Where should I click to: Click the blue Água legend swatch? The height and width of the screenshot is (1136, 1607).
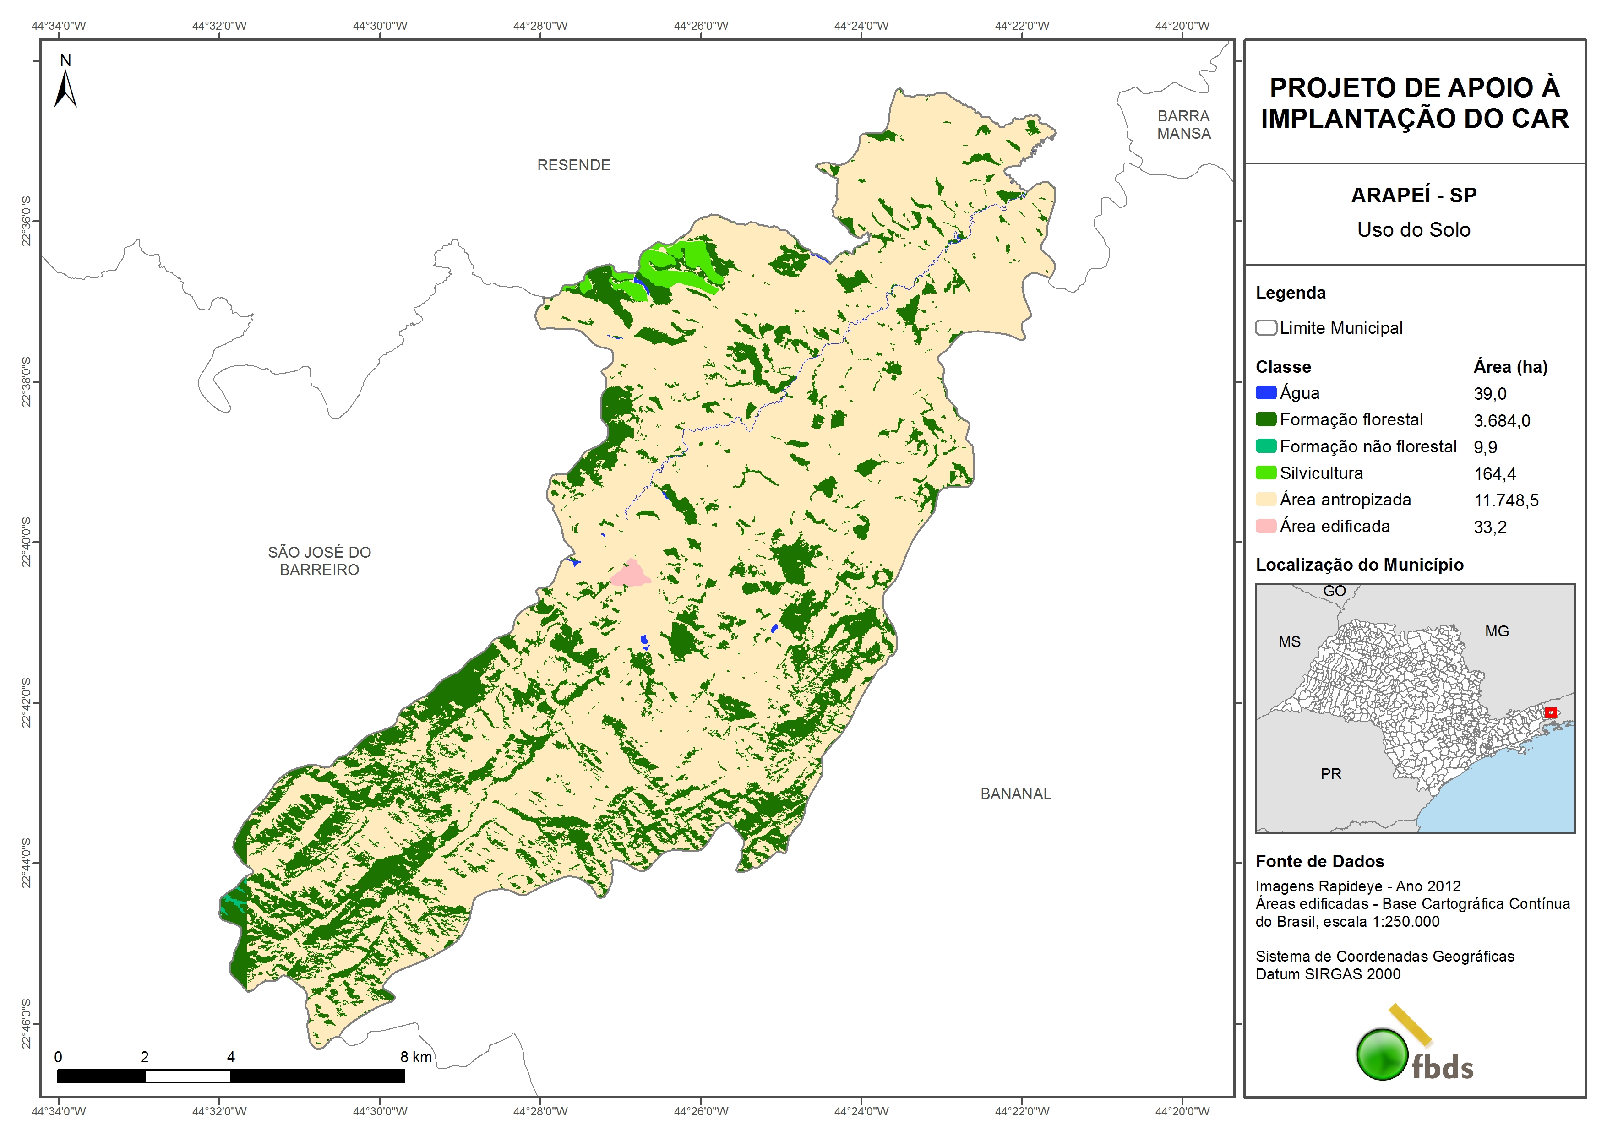coord(1265,393)
